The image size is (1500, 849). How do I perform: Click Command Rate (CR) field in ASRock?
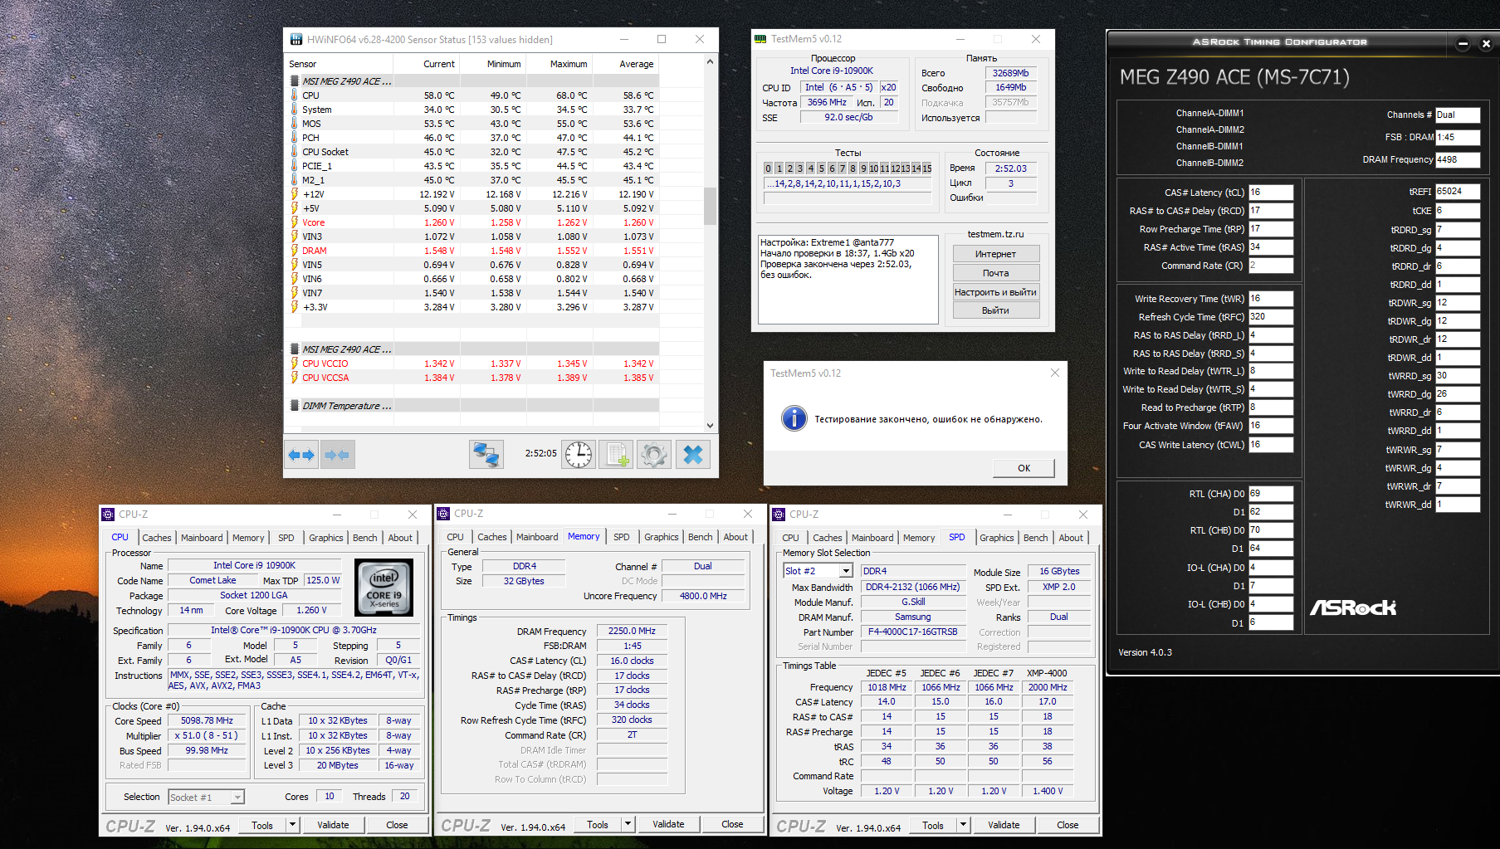[1271, 266]
